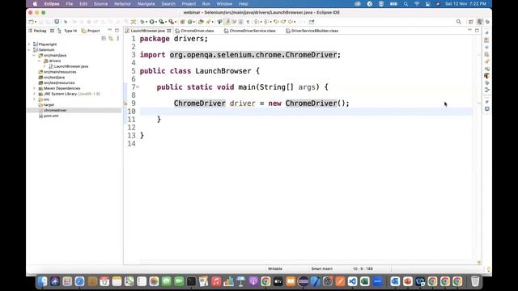The height and width of the screenshot is (291, 518).
Task: Click the green Run button in toolbar
Action: point(151,22)
